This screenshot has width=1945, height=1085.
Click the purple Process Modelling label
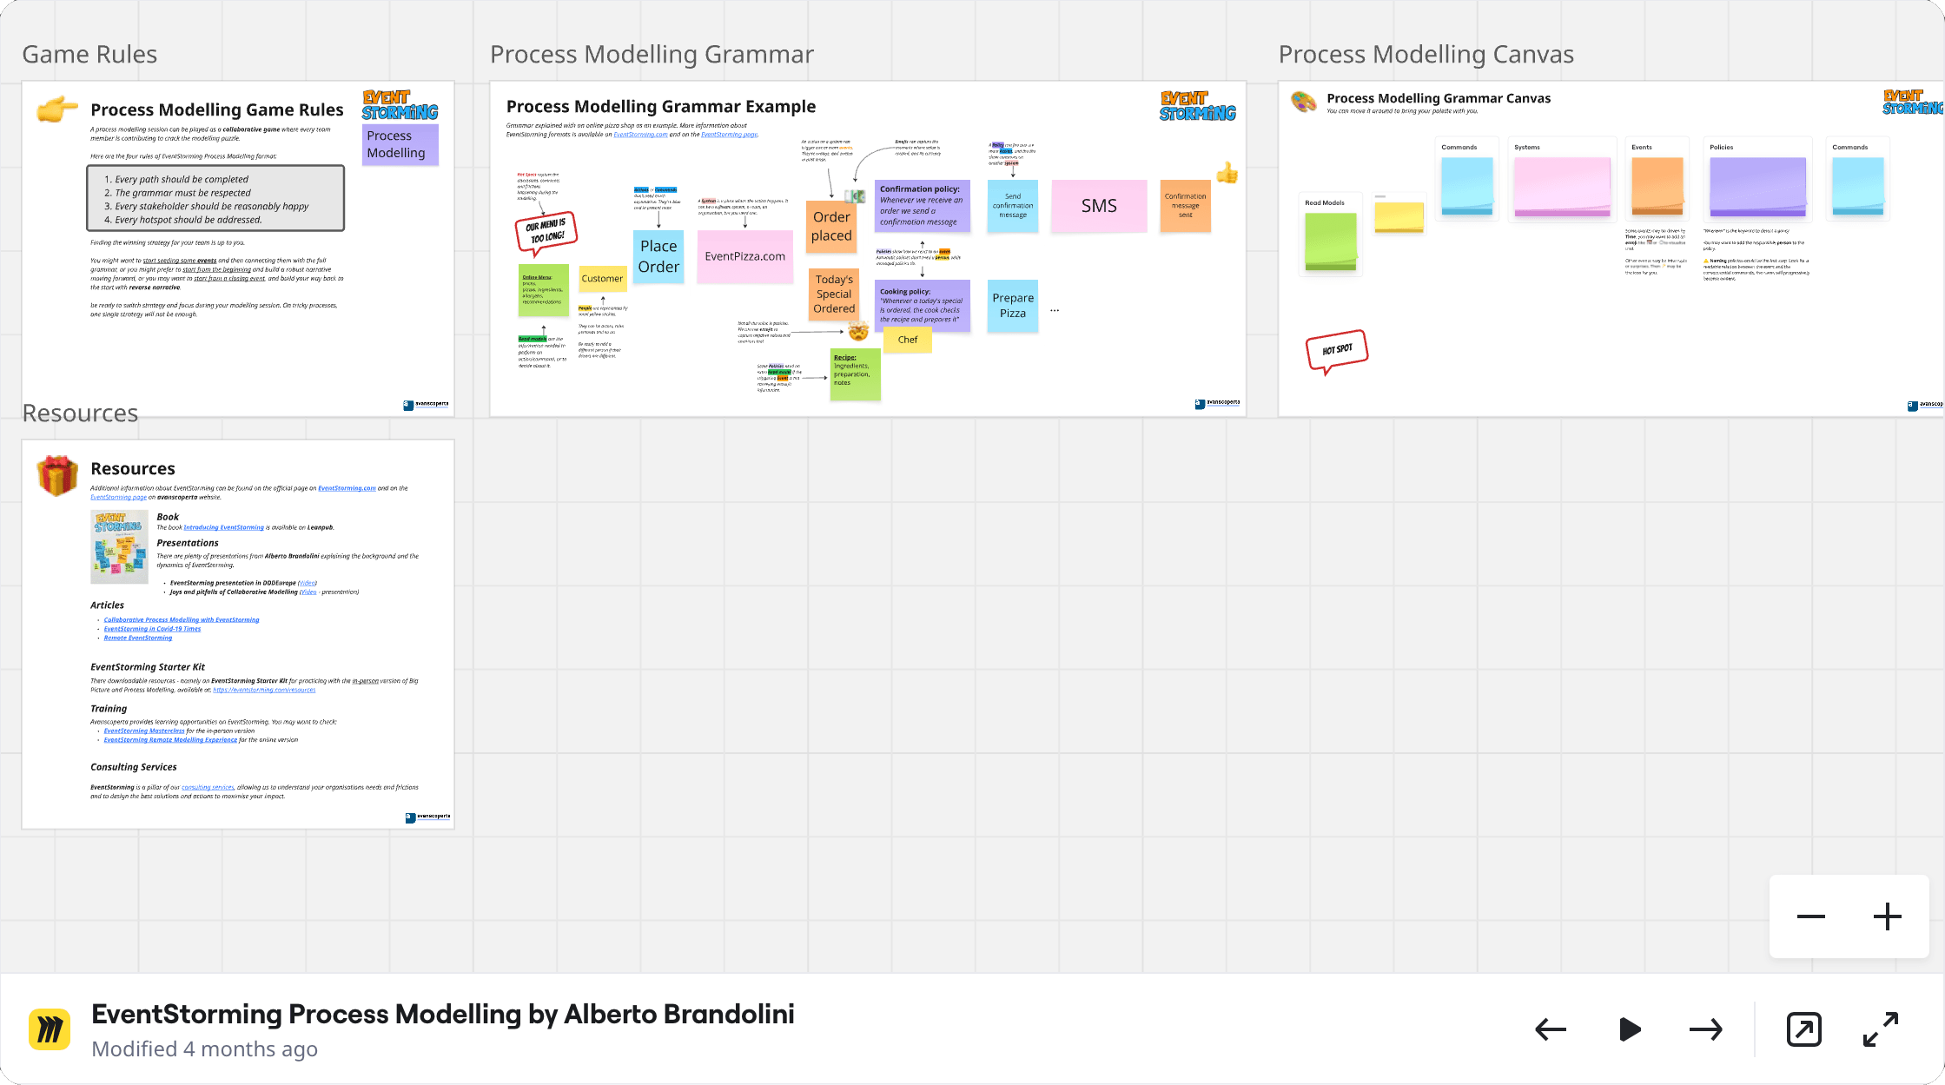coord(400,144)
